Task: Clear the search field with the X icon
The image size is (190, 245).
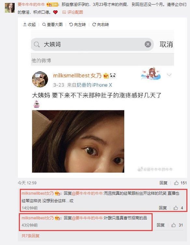Action: 148,44
